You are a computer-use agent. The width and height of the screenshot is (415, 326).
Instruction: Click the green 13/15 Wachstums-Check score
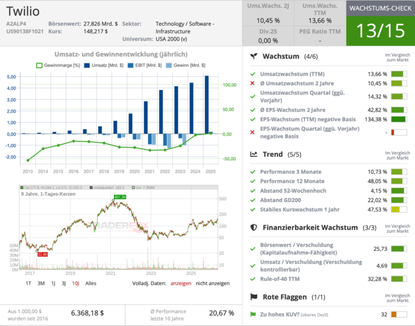(380, 31)
